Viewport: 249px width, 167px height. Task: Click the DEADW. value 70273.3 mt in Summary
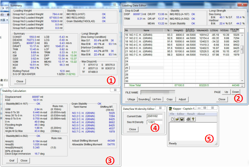(33, 40)
